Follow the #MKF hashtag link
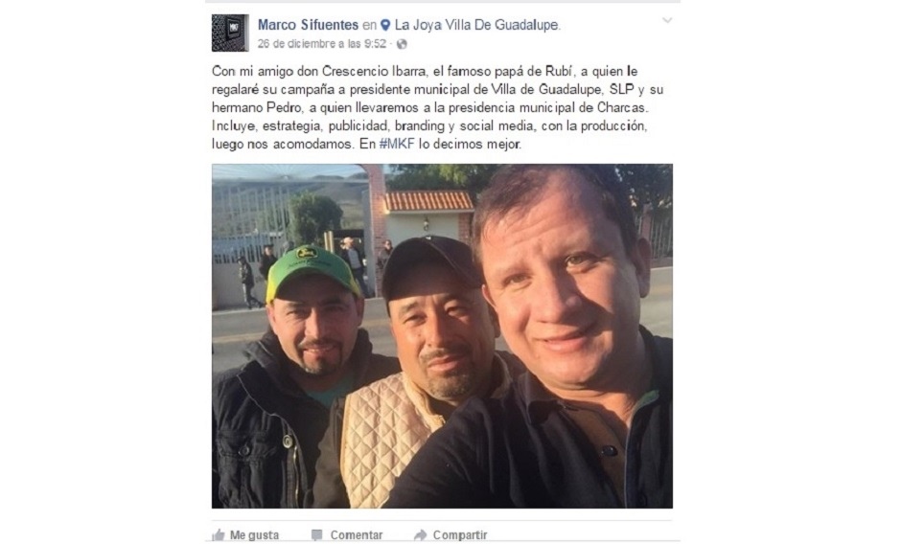Image resolution: width=901 pixels, height=544 pixels. pyautogui.click(x=397, y=145)
